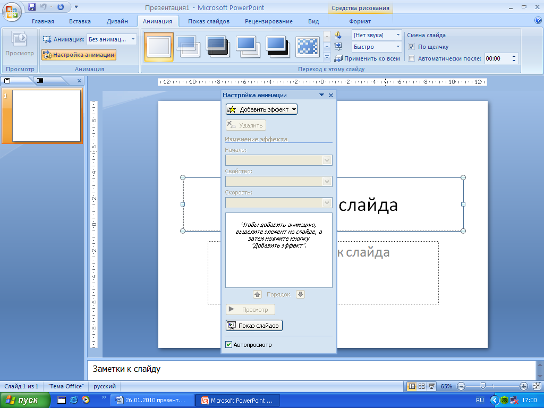The image size is (544, 408).
Task: Open the Скорость dropdown
Action: point(278,202)
